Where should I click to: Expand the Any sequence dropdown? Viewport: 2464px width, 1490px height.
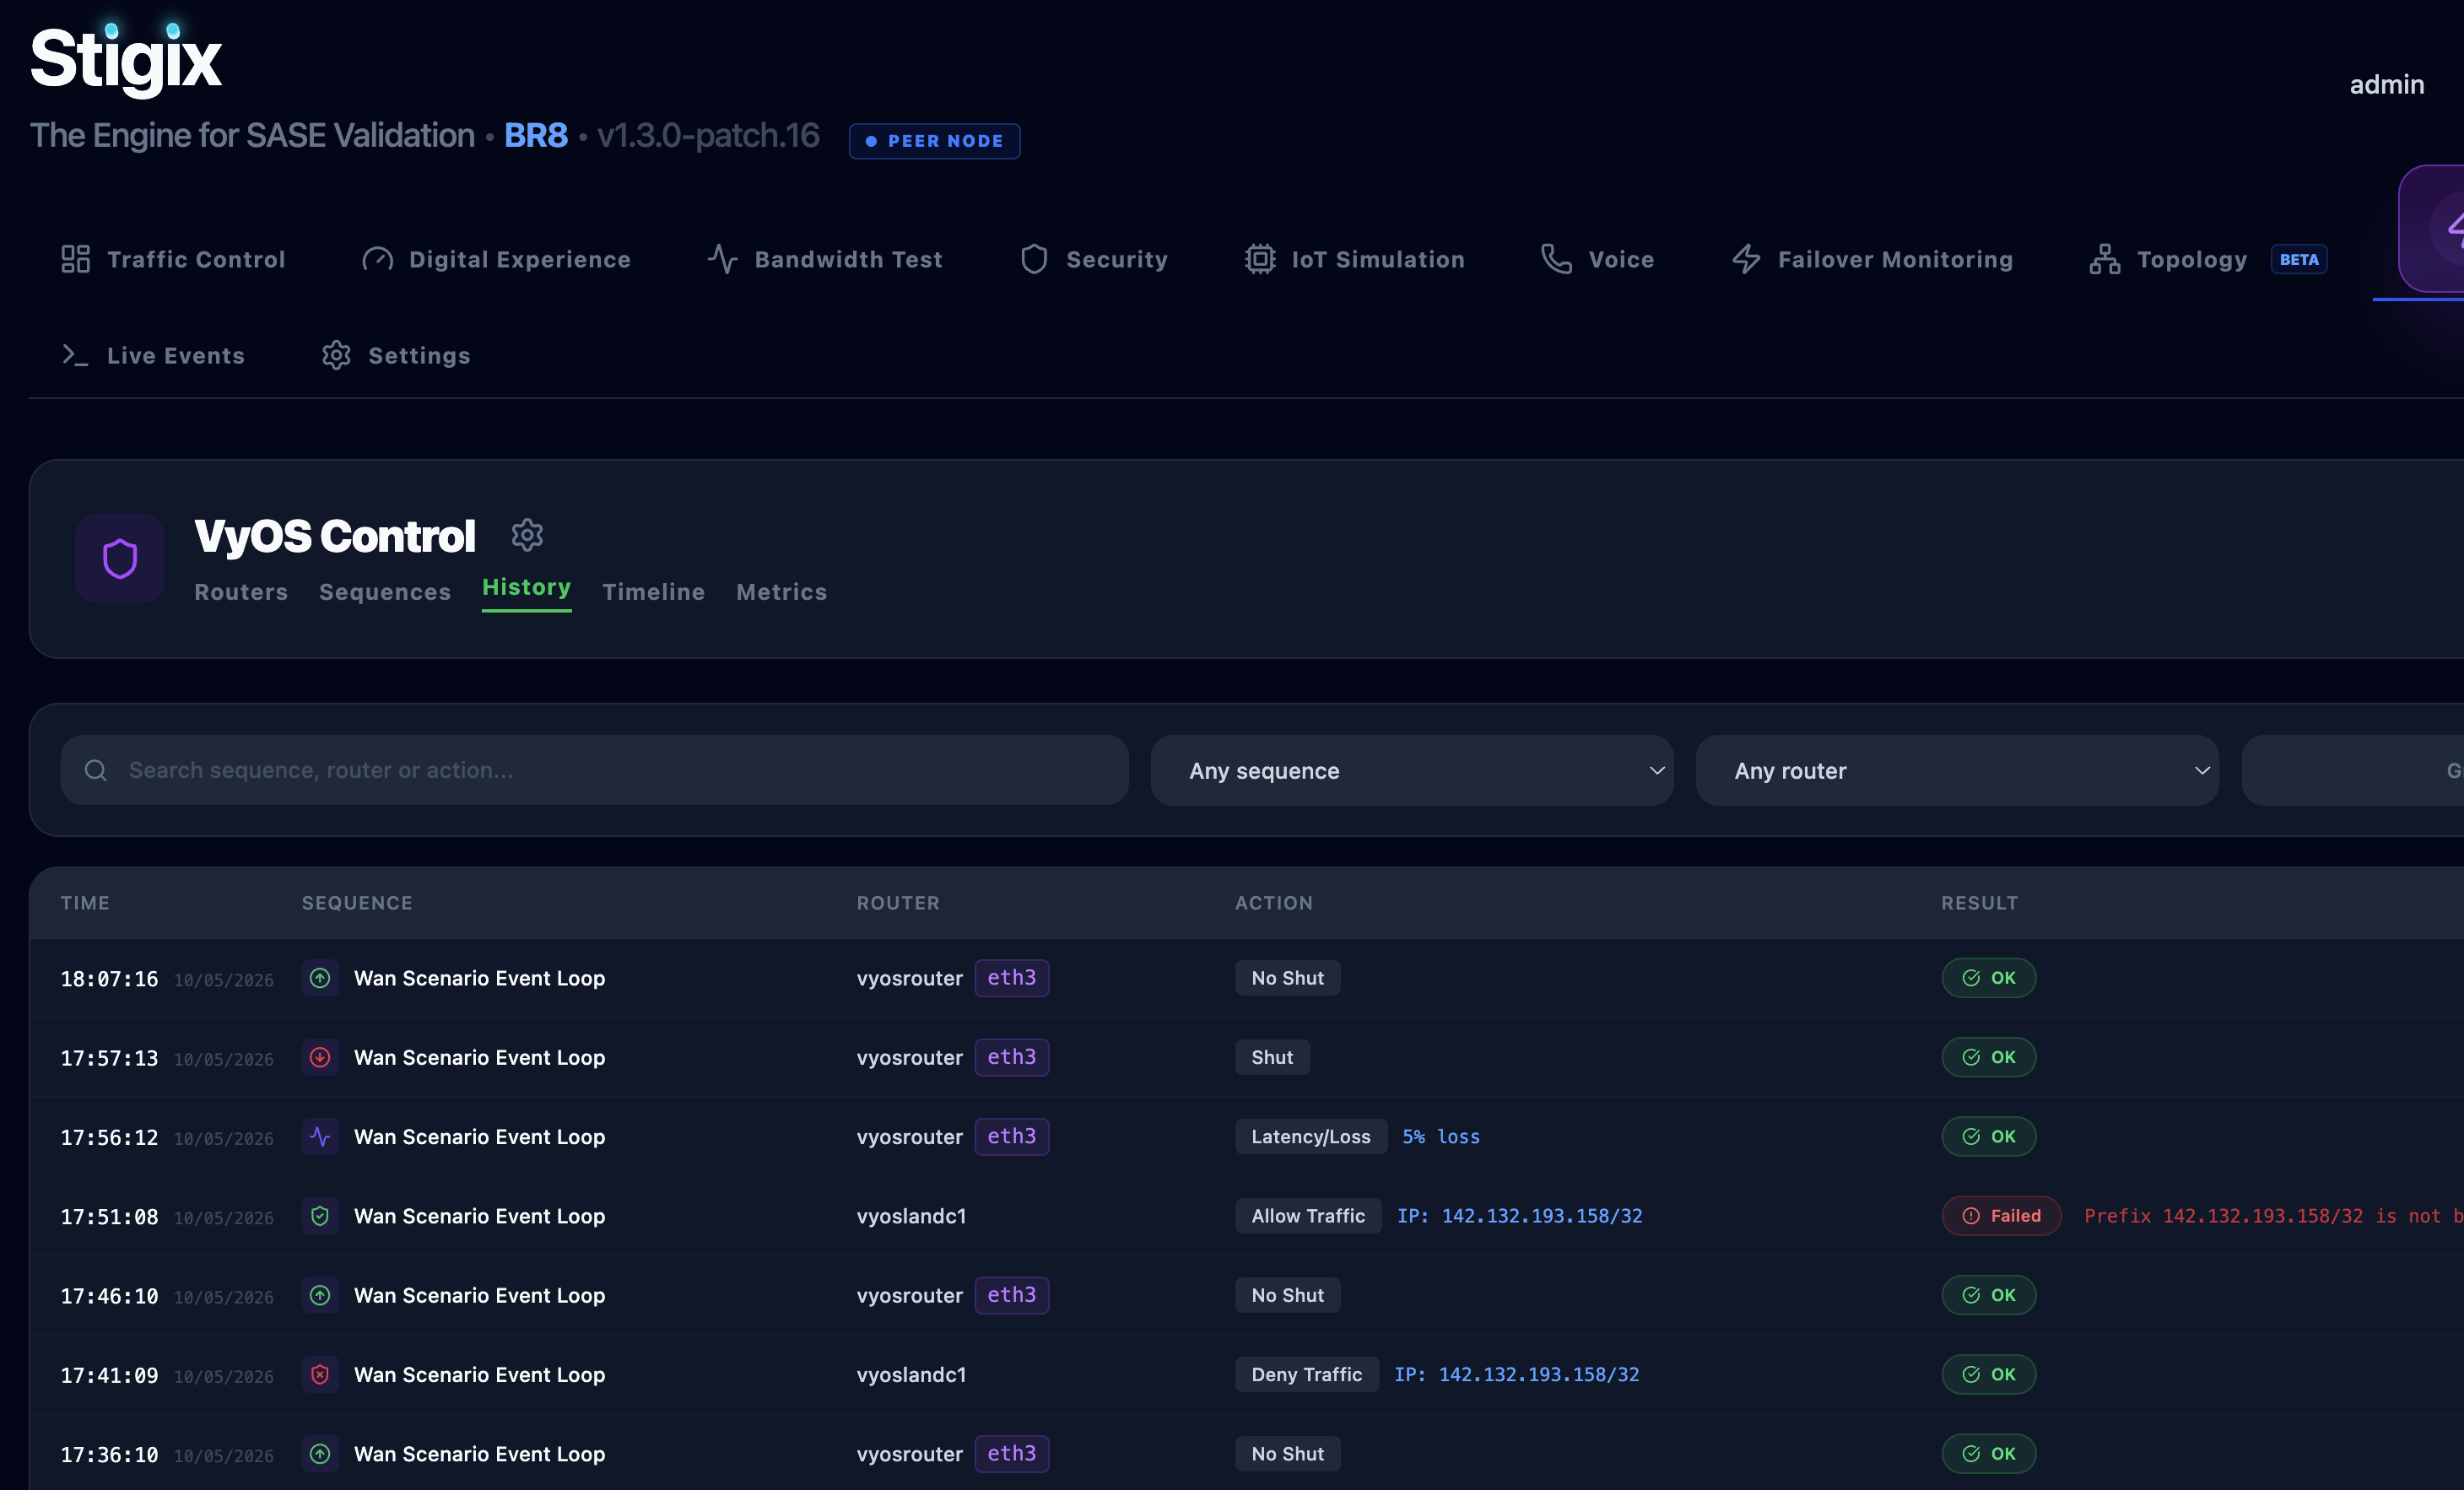(1412, 770)
